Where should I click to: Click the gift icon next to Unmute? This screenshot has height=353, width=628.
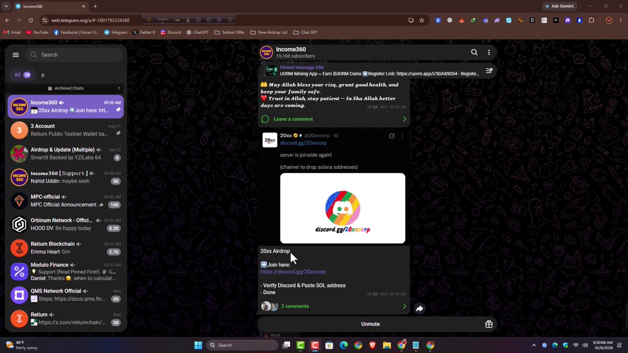coord(489,324)
